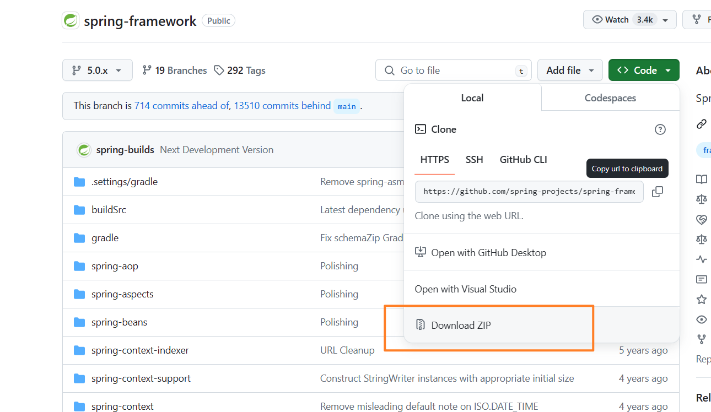Click the copy URL to clipboard icon
This screenshot has height=412, width=711.
pos(657,192)
